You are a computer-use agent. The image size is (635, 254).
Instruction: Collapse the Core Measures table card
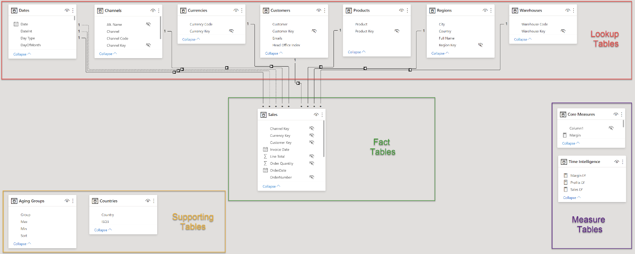pyautogui.click(x=571, y=143)
